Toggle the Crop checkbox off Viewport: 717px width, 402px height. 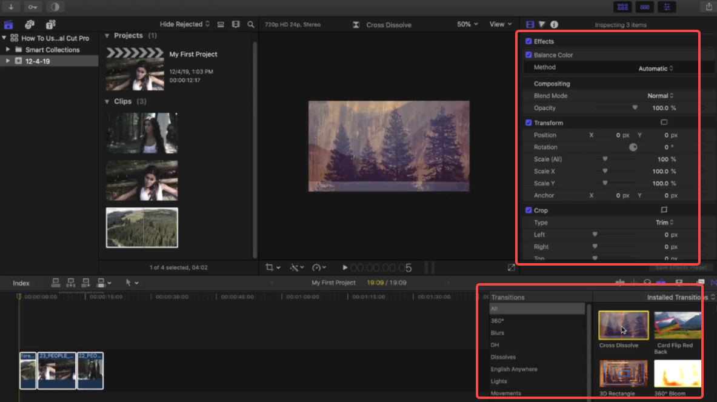(x=529, y=210)
